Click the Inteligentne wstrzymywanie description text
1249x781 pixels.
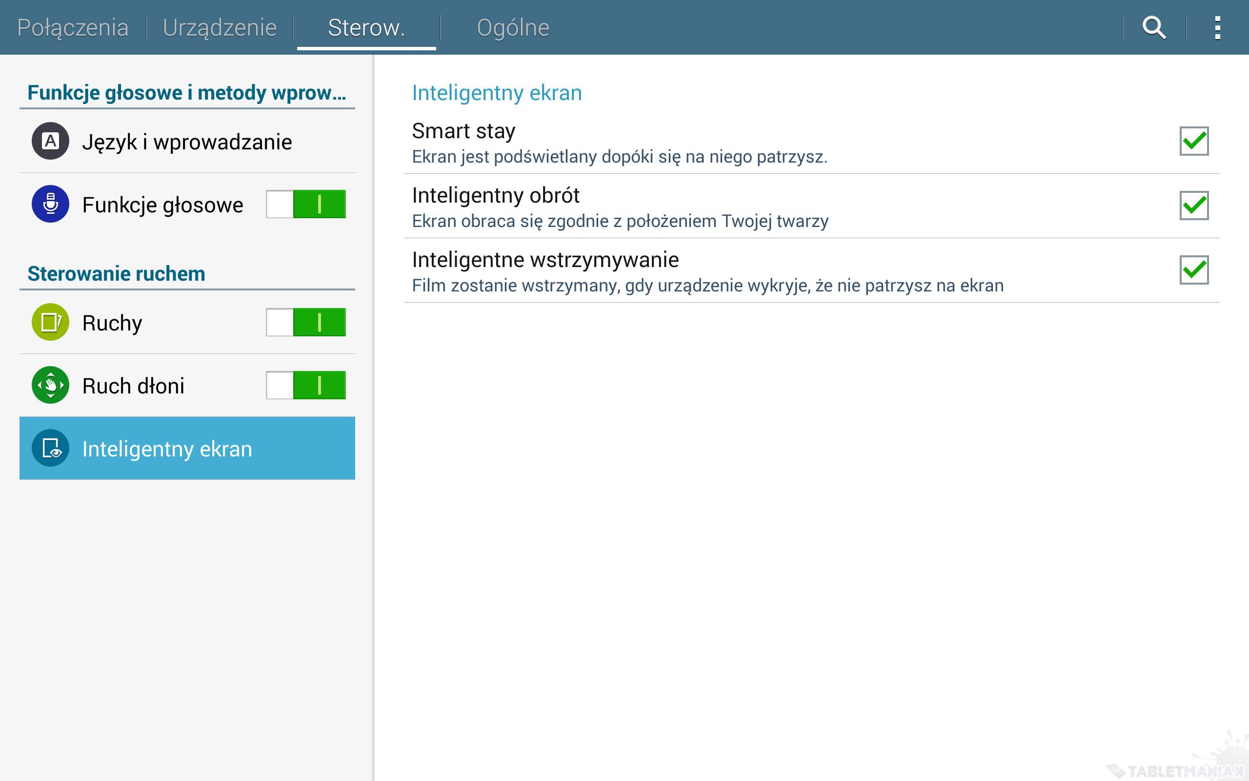[x=707, y=286]
